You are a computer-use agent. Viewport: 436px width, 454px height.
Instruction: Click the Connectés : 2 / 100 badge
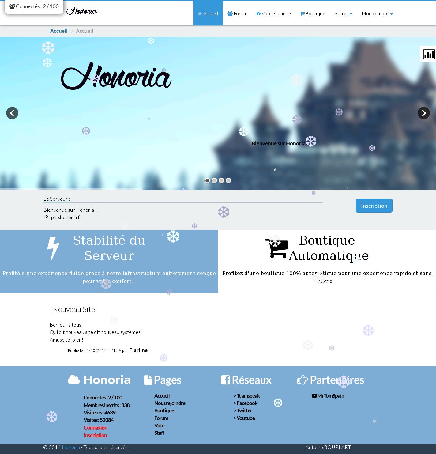tap(34, 6)
